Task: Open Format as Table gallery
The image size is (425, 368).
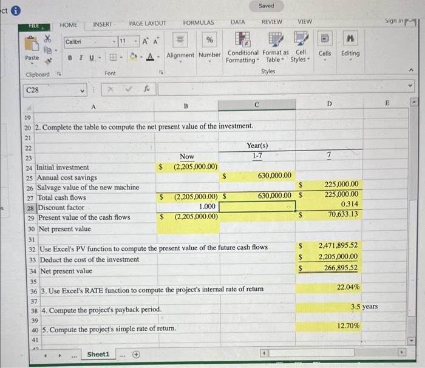Action: (276, 47)
